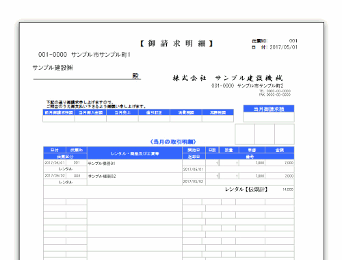Click the item name サンプル機器02
Viewport: 342px width, 260px height.
pyautogui.click(x=102, y=177)
